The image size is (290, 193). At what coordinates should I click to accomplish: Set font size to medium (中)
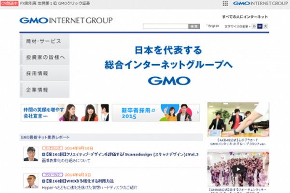coord(260,26)
